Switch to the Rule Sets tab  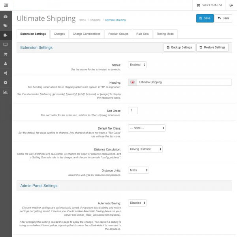pos(142,34)
